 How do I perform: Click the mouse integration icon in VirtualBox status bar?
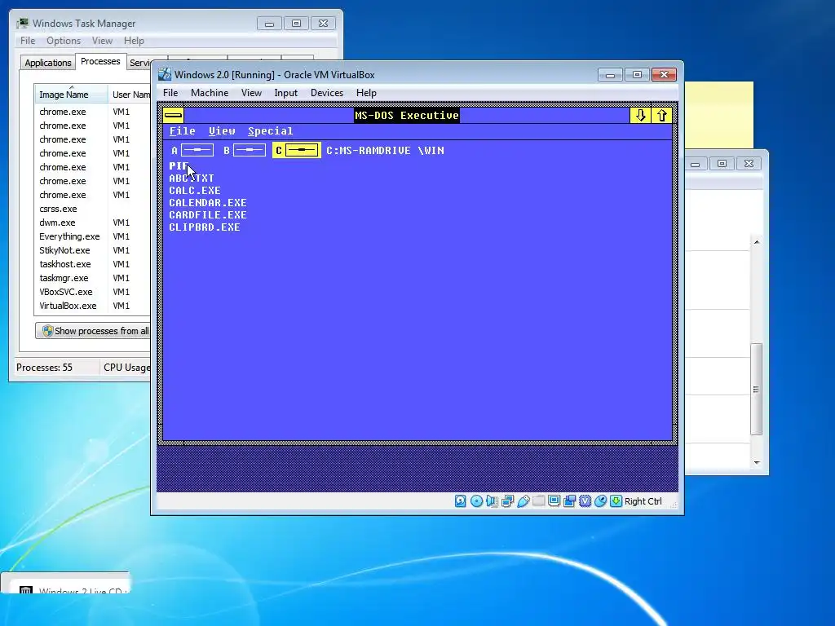click(x=600, y=501)
